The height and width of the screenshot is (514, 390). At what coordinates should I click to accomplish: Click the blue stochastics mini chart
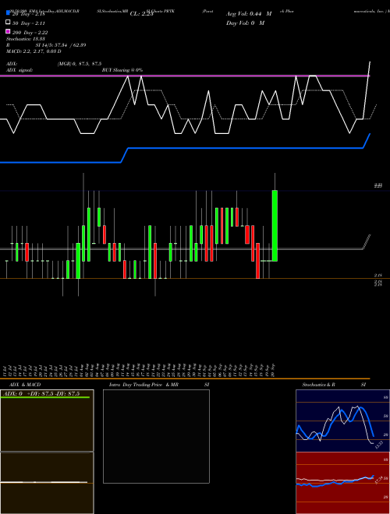tap(342, 421)
